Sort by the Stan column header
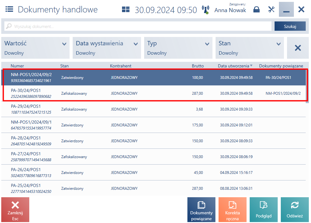The image size is (311, 223). (64, 66)
